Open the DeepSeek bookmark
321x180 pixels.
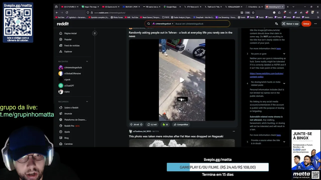click(203, 17)
